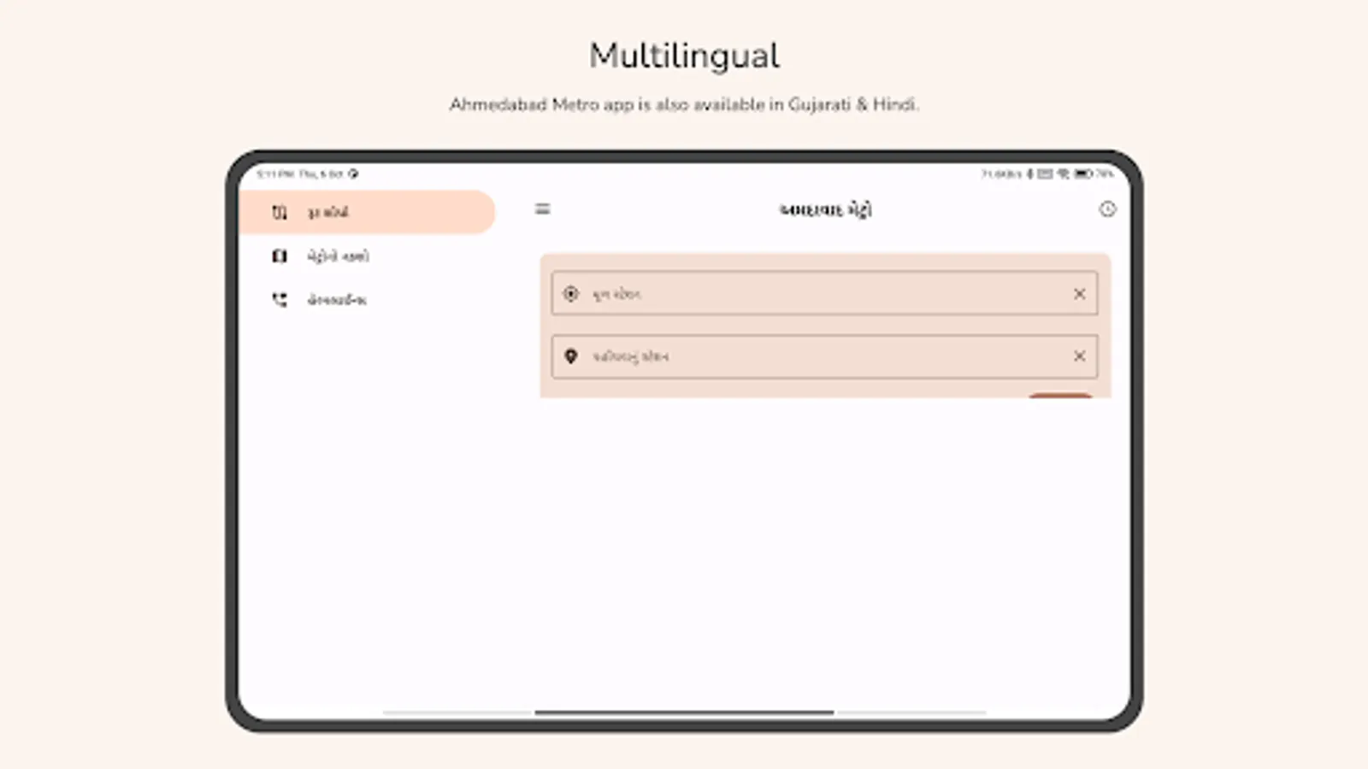Click the Gujarati app title in the header
Viewport: 1368px width, 769px height.
(825, 210)
